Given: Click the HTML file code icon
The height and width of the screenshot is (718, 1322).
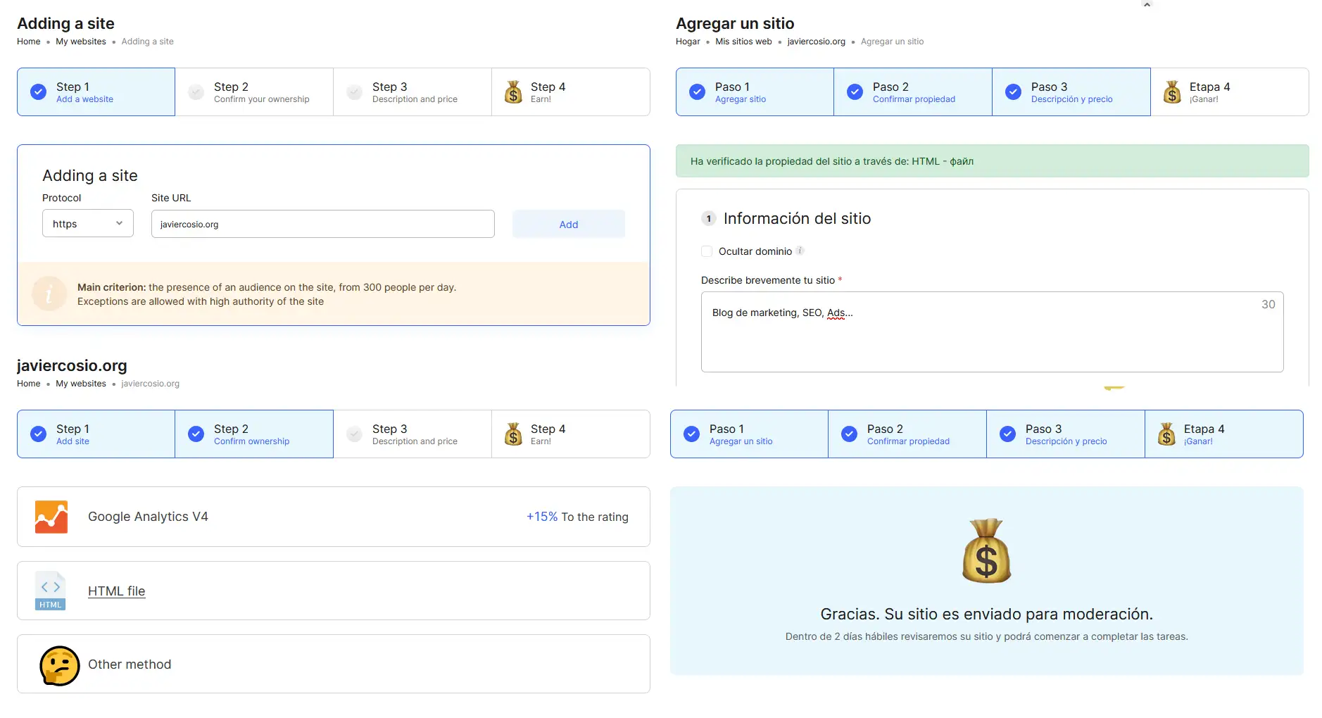Looking at the screenshot, I should point(50,591).
